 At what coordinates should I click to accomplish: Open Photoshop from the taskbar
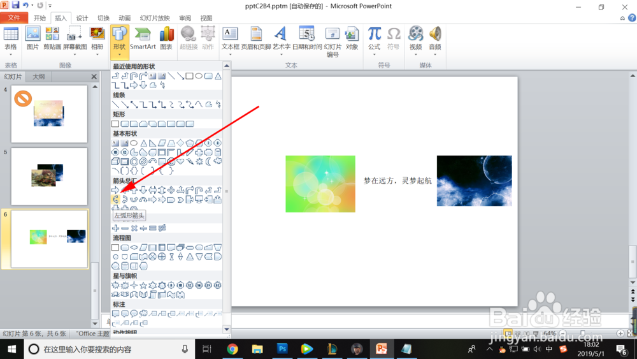[x=282, y=349]
